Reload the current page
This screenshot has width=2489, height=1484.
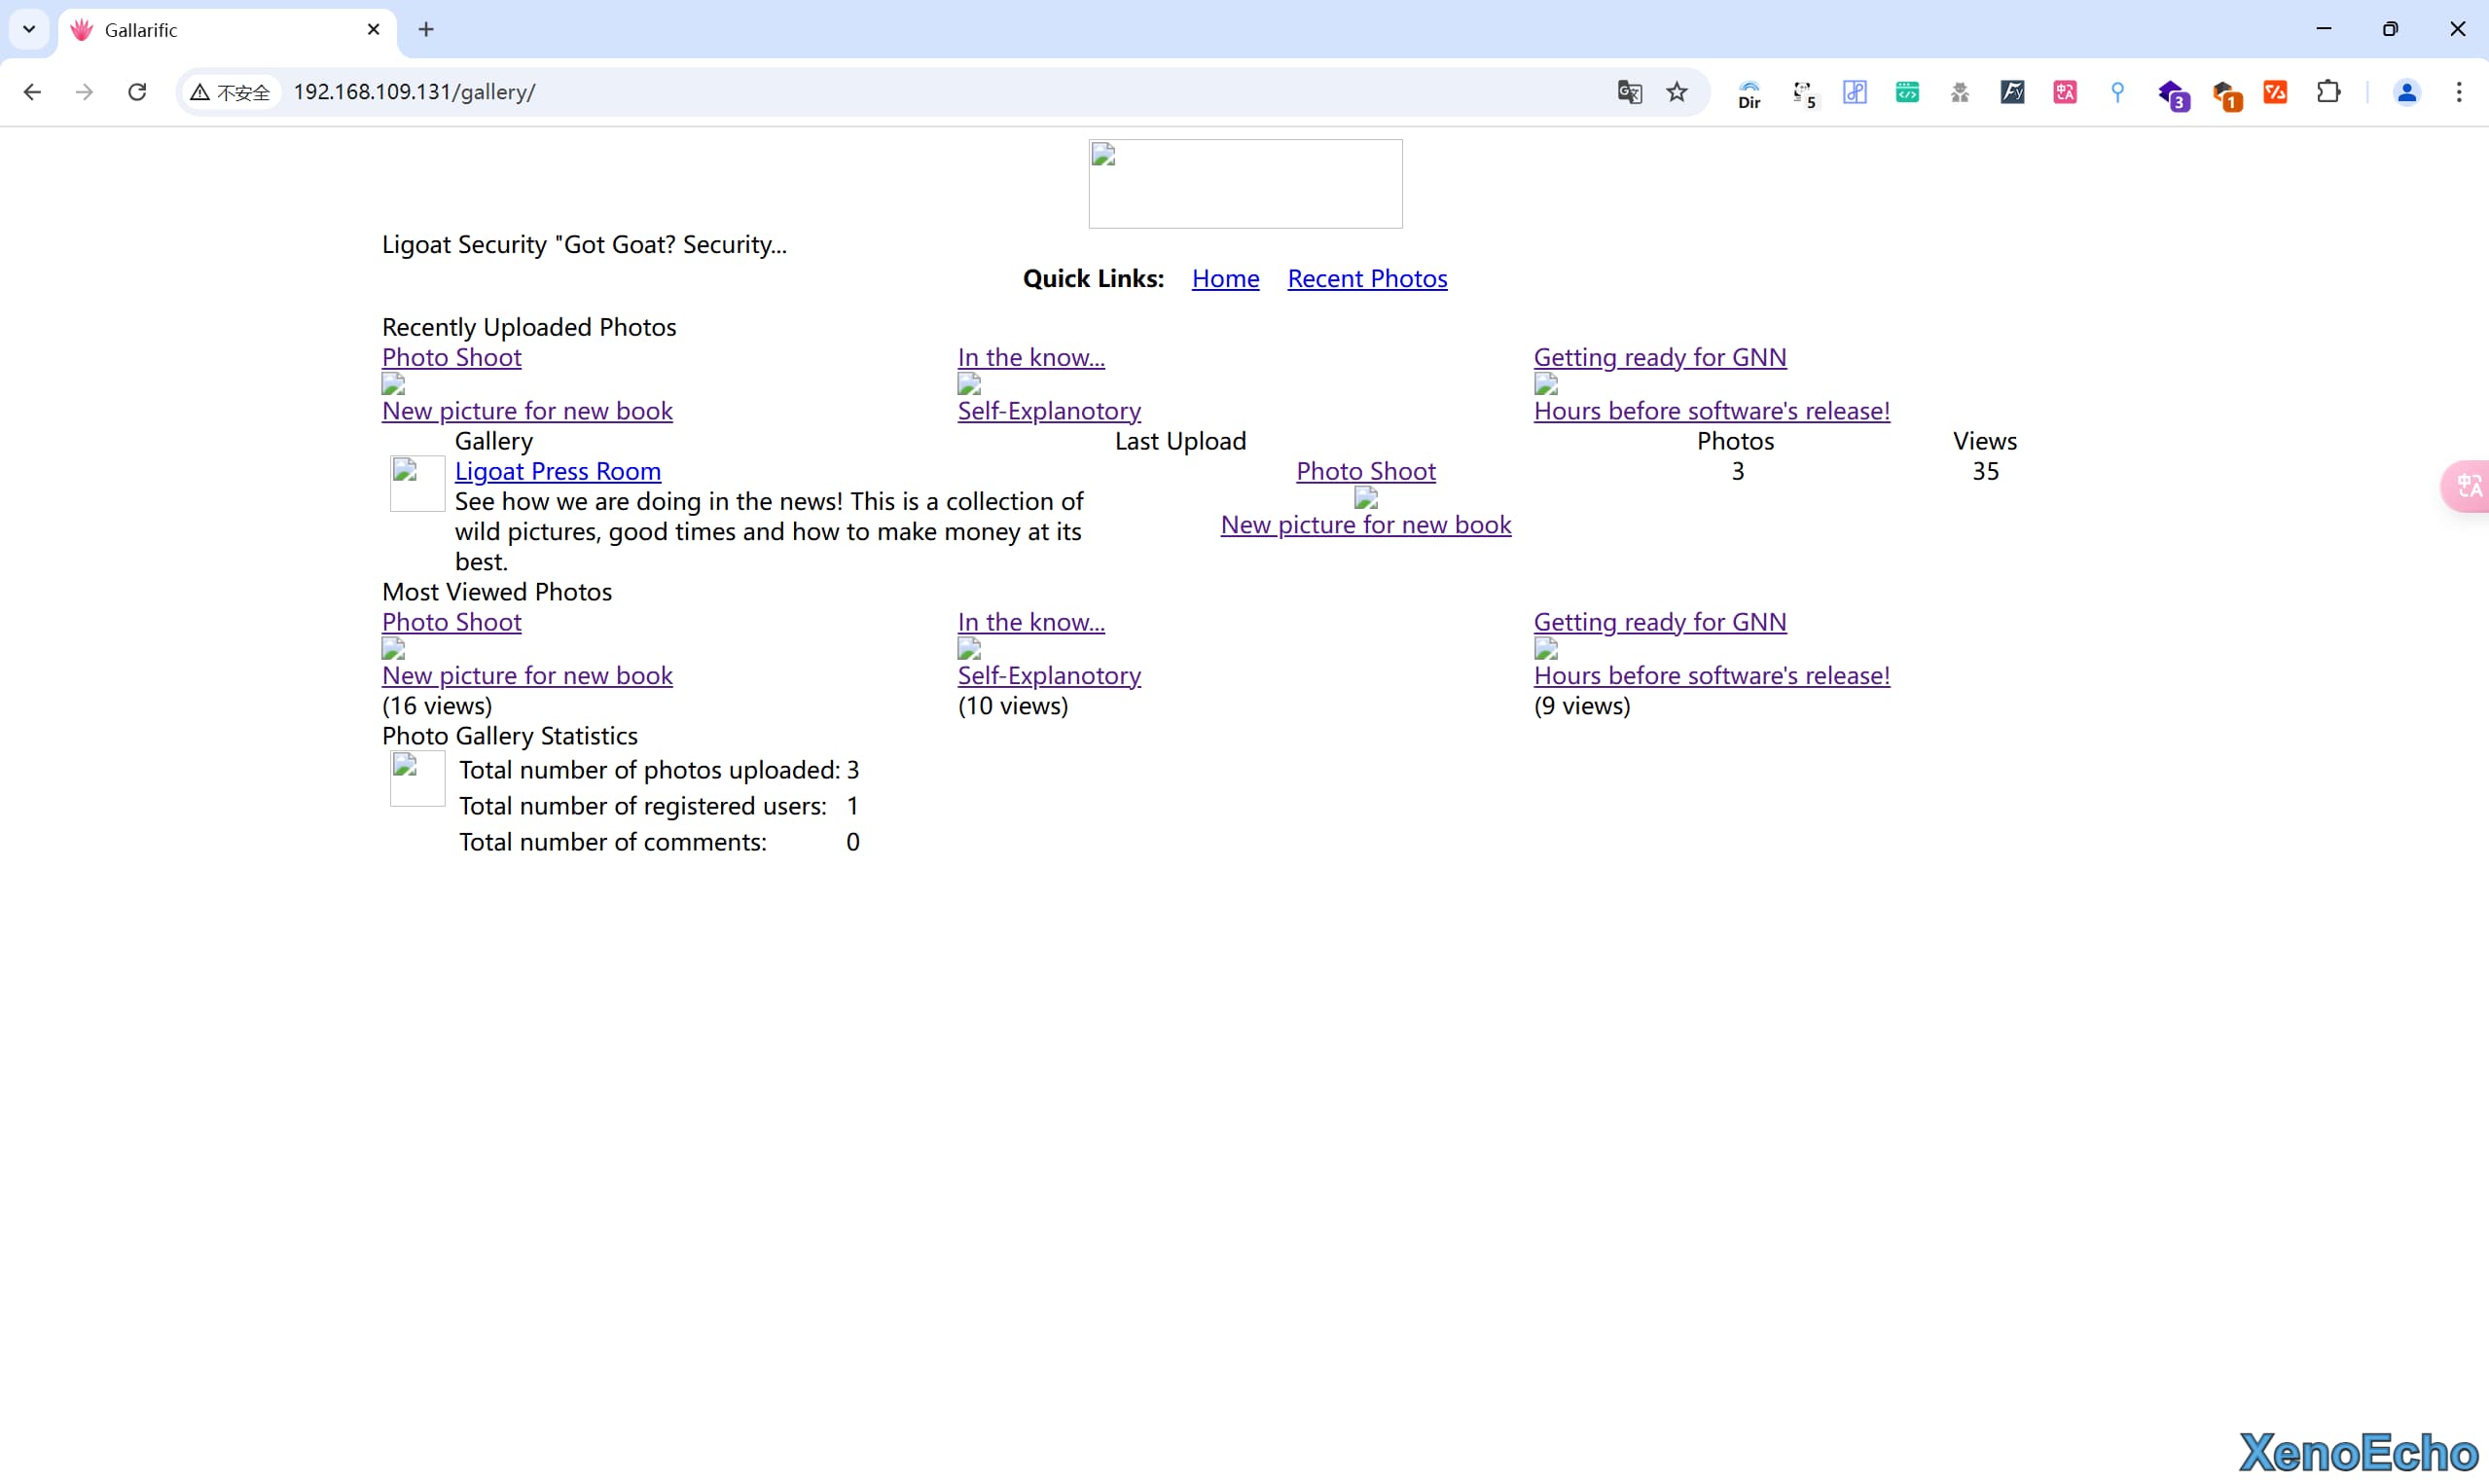[x=137, y=92]
